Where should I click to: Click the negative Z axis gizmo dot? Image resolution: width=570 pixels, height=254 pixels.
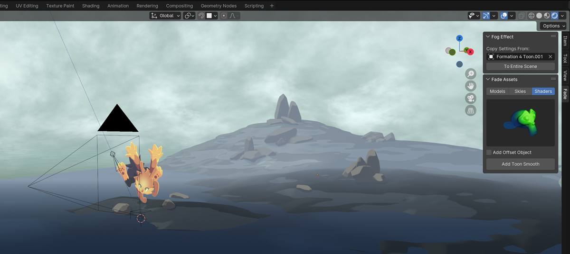pyautogui.click(x=459, y=64)
